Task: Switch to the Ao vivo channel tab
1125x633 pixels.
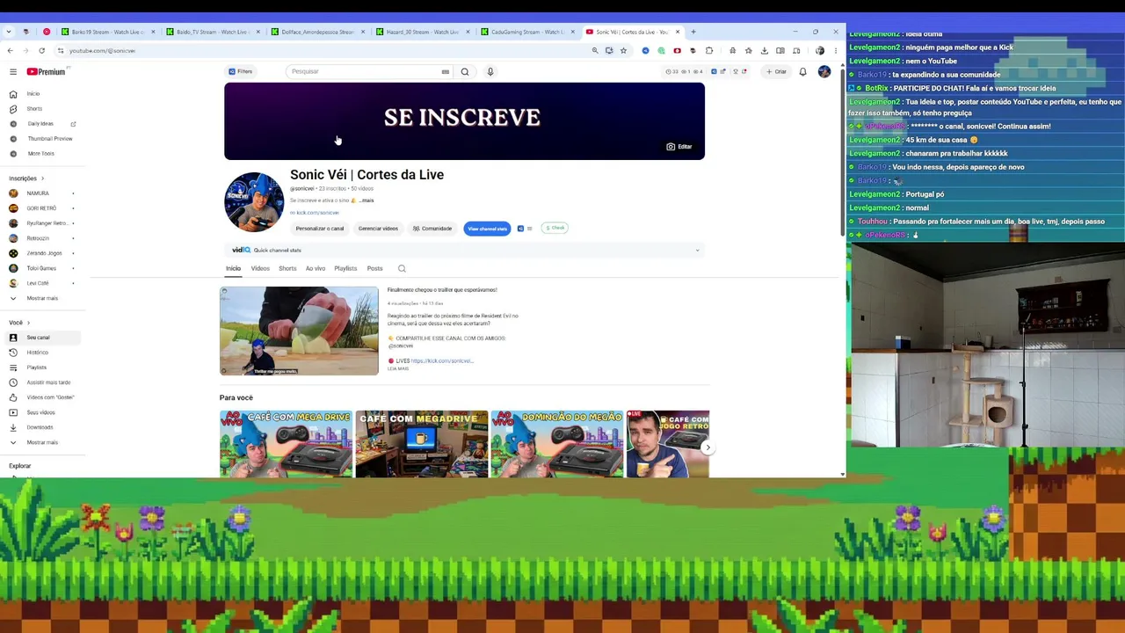Action: [316, 268]
